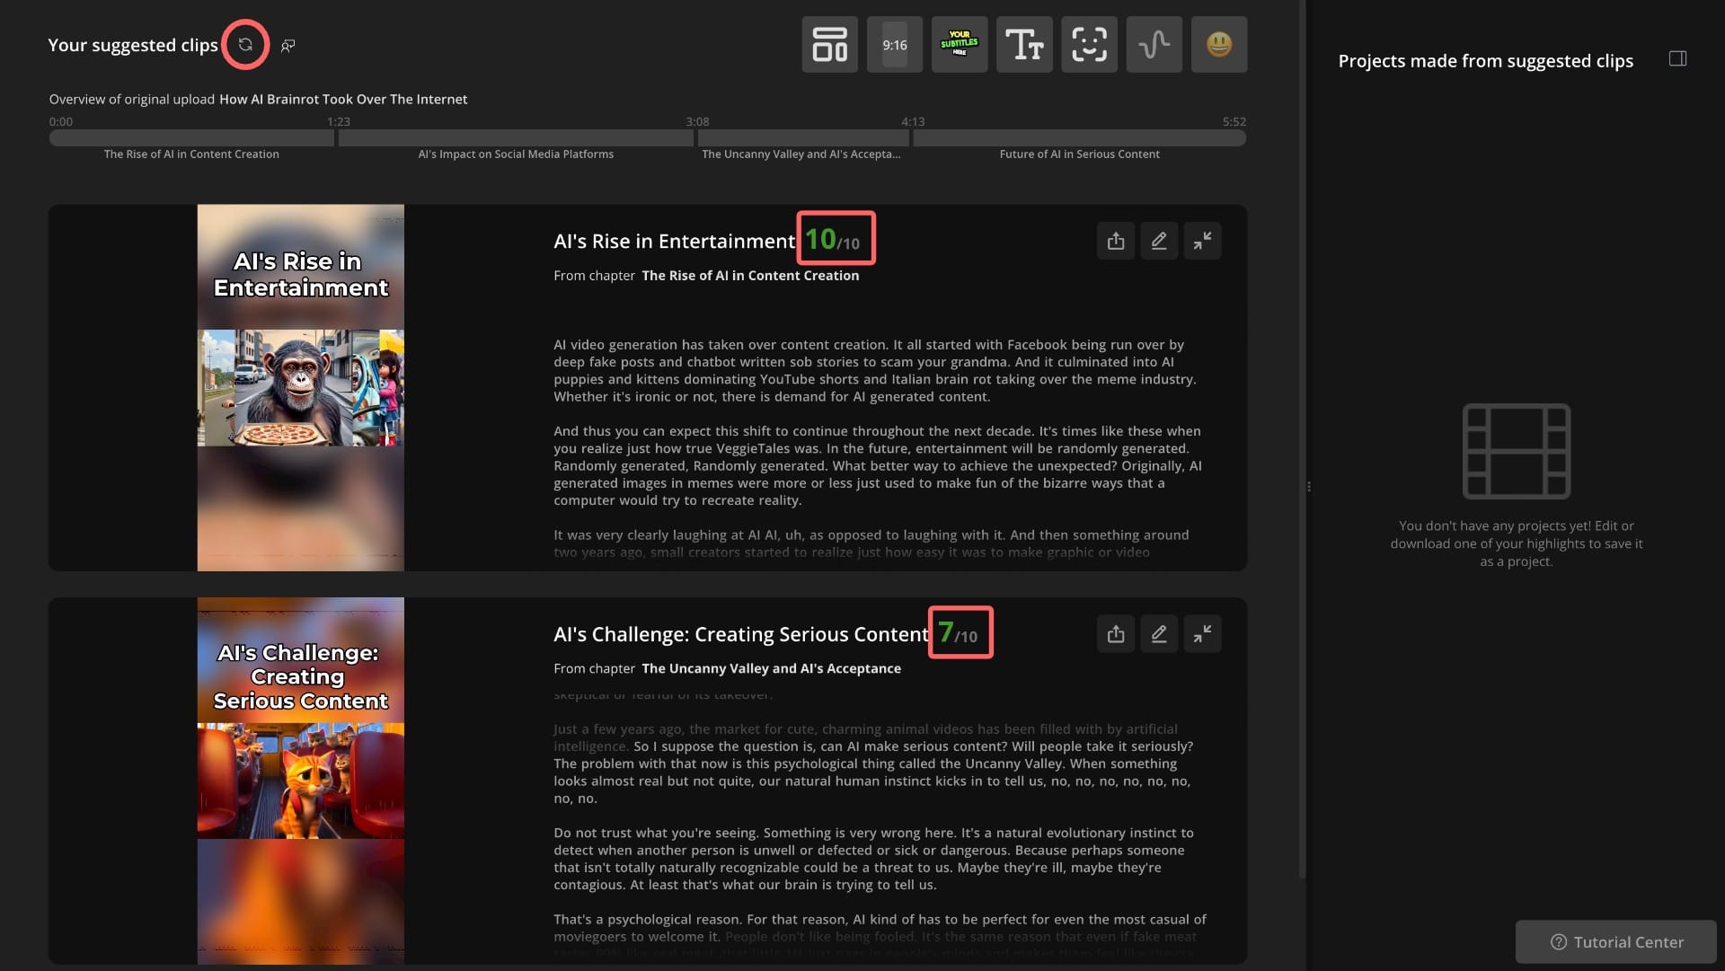Click the 10/10 score on the first clip
The width and height of the screenshot is (1725, 971).
pyautogui.click(x=835, y=238)
